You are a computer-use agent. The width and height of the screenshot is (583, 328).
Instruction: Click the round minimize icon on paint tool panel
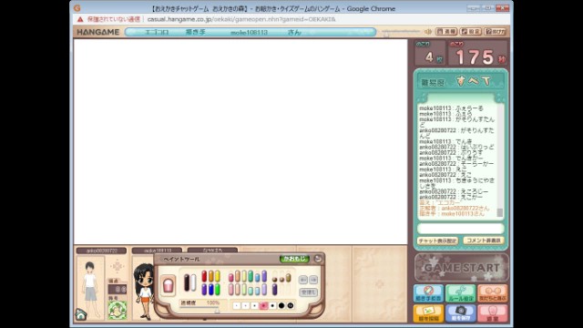318,259
